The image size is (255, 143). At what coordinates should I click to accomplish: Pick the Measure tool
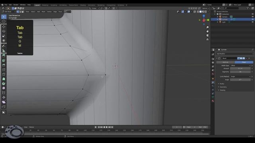[x=4, y=50]
